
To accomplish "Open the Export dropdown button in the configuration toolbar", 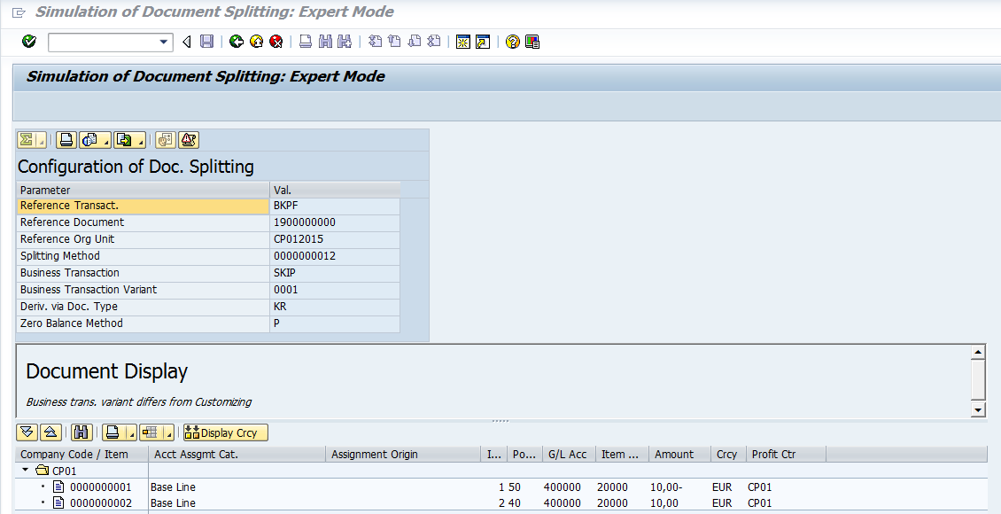I will pyautogui.click(x=129, y=140).
